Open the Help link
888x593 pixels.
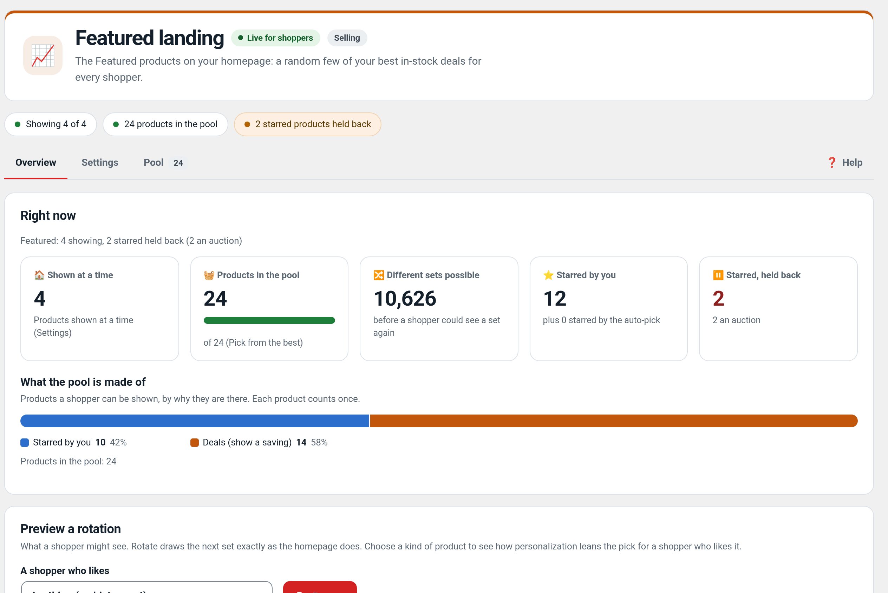[x=844, y=163]
